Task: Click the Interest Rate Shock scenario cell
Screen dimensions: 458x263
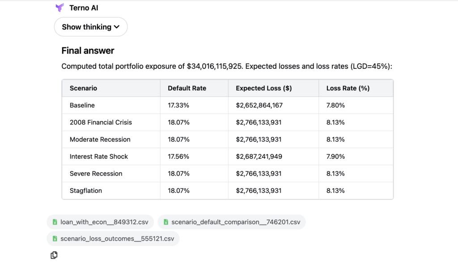Action: [x=99, y=157]
